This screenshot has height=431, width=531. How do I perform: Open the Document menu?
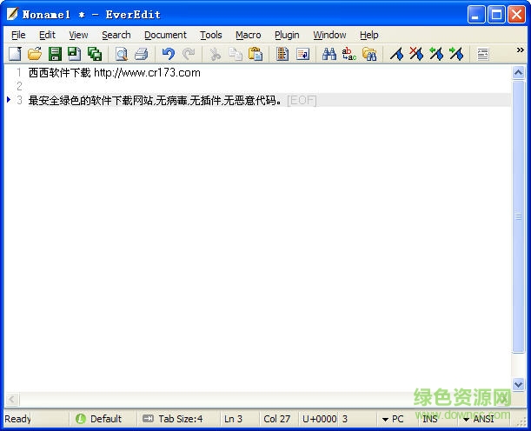(165, 35)
